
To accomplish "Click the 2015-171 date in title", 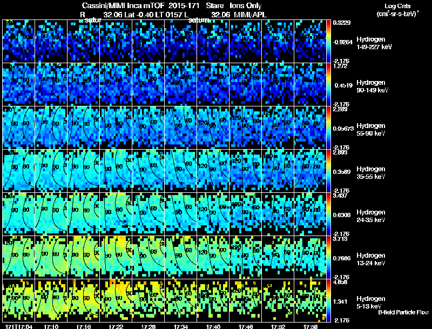I will point(184,6).
